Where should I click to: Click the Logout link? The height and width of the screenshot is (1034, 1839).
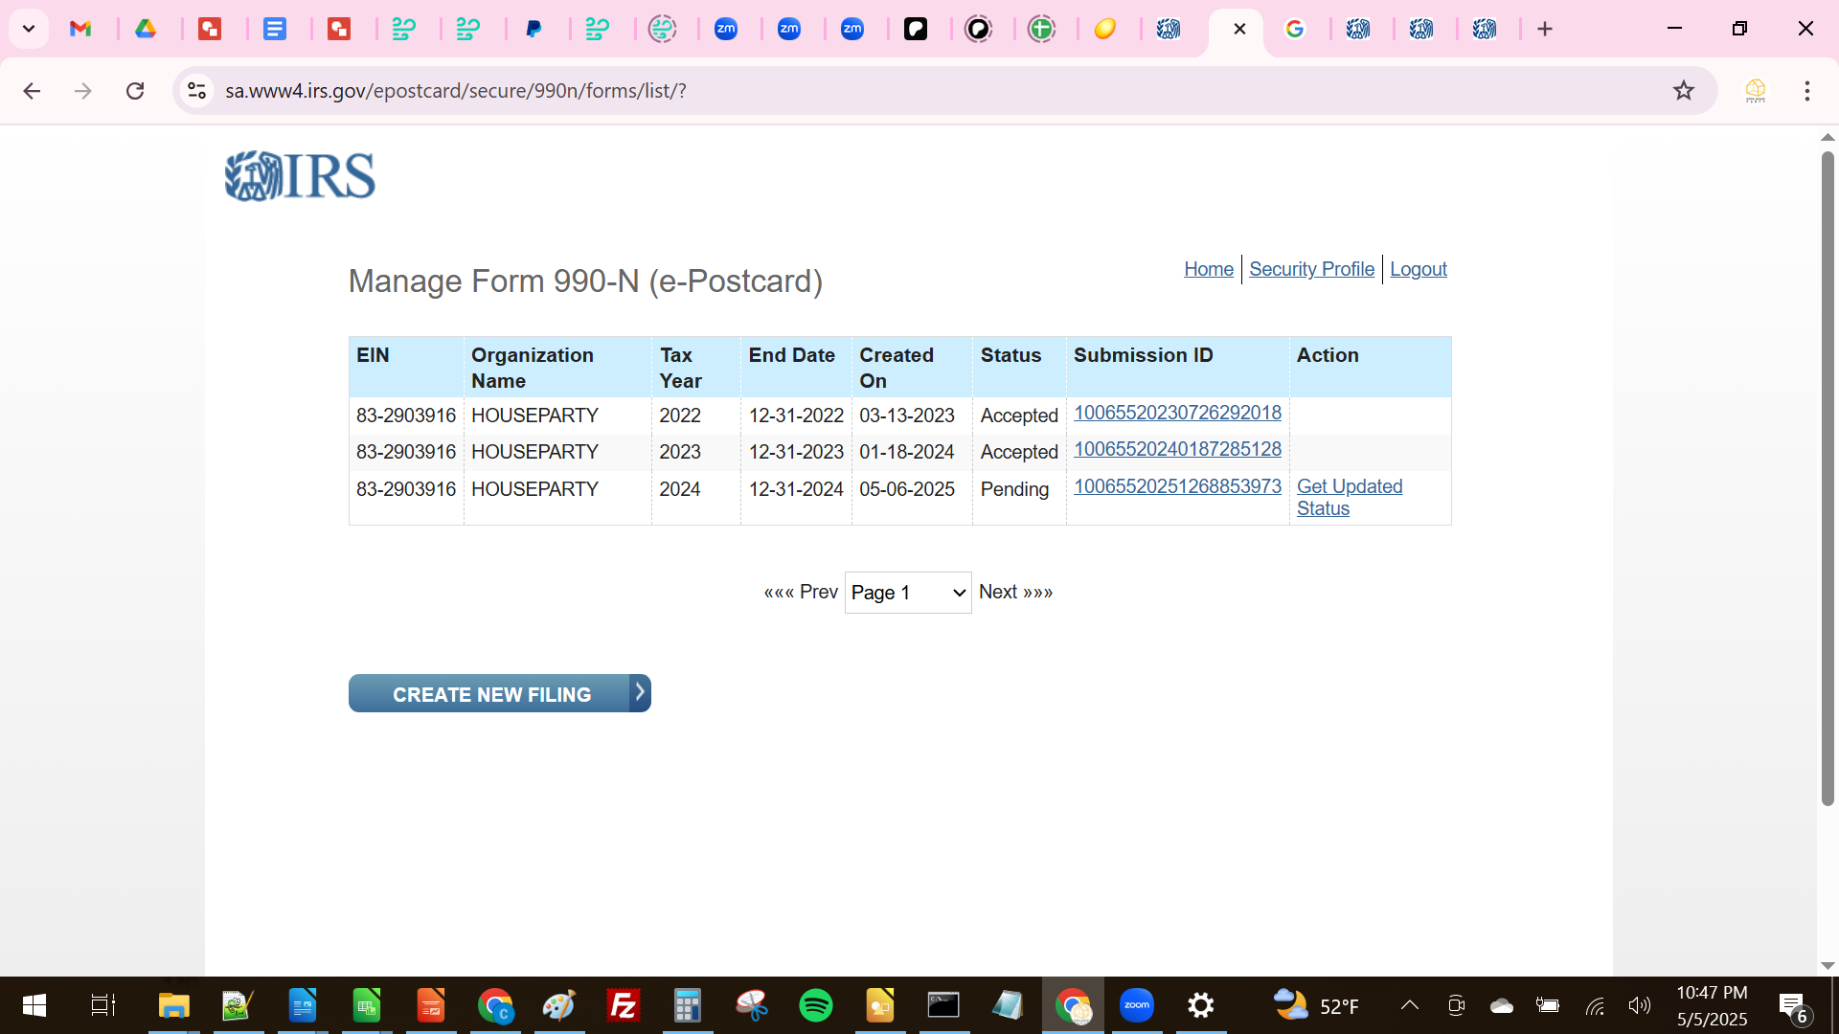click(1418, 269)
